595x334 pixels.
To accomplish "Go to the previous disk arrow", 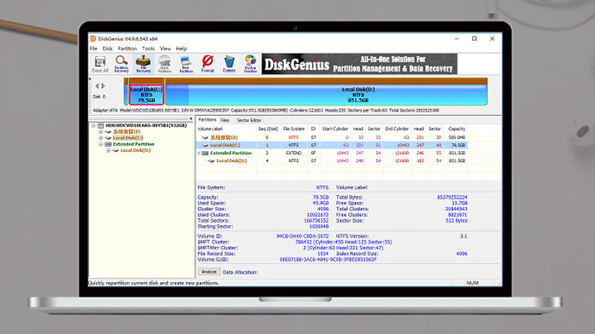I will pos(97,85).
